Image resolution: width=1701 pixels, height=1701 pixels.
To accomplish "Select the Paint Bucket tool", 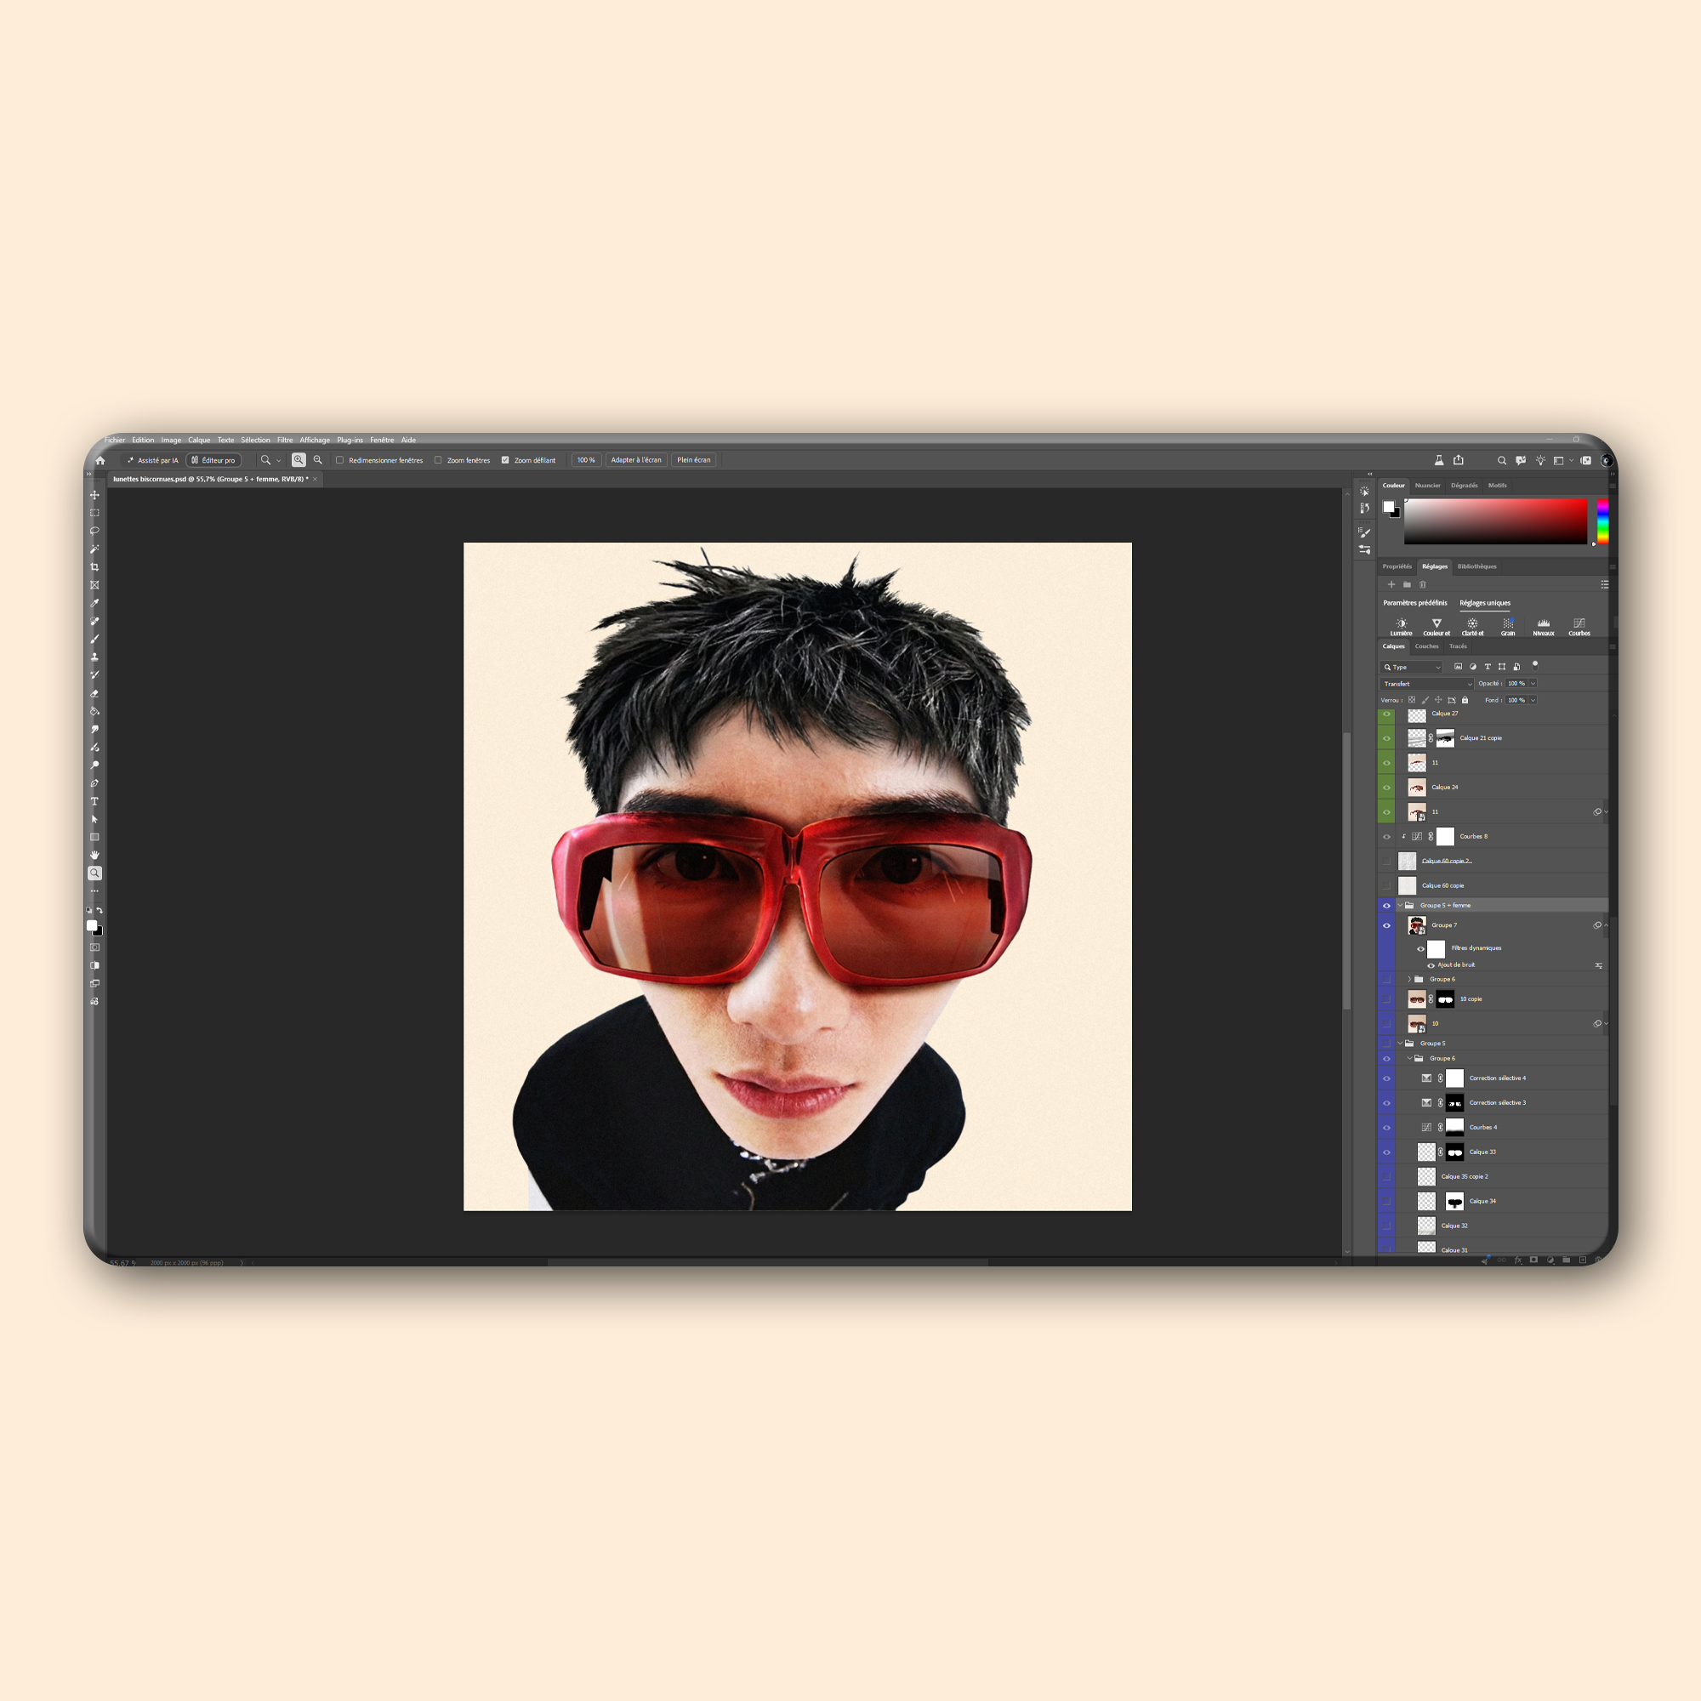I will click(x=94, y=711).
